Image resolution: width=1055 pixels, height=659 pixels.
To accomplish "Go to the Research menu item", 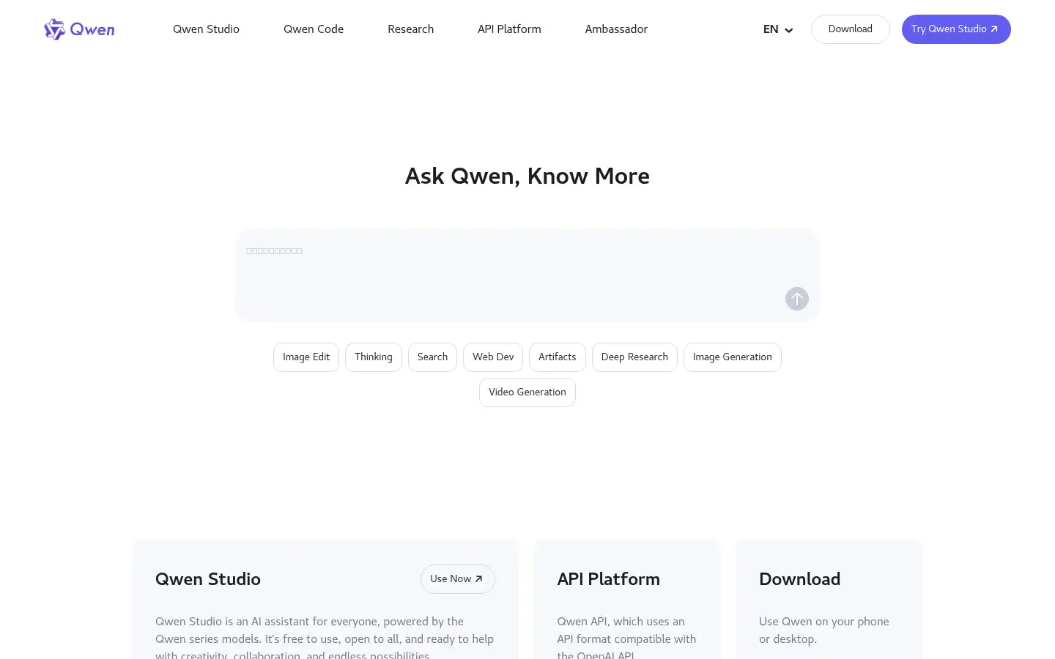I will [410, 29].
